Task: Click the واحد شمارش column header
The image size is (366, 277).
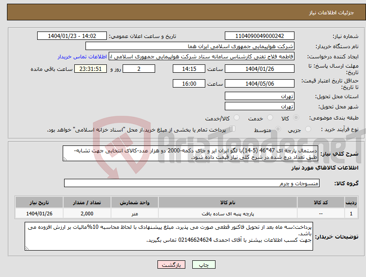Action: click(135, 202)
